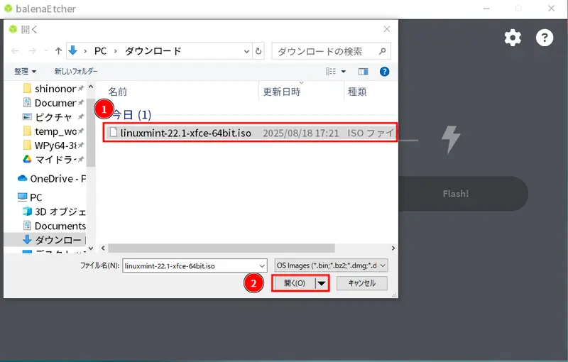Select Documer quick access item
This screenshot has width=568, height=362.
(53, 103)
